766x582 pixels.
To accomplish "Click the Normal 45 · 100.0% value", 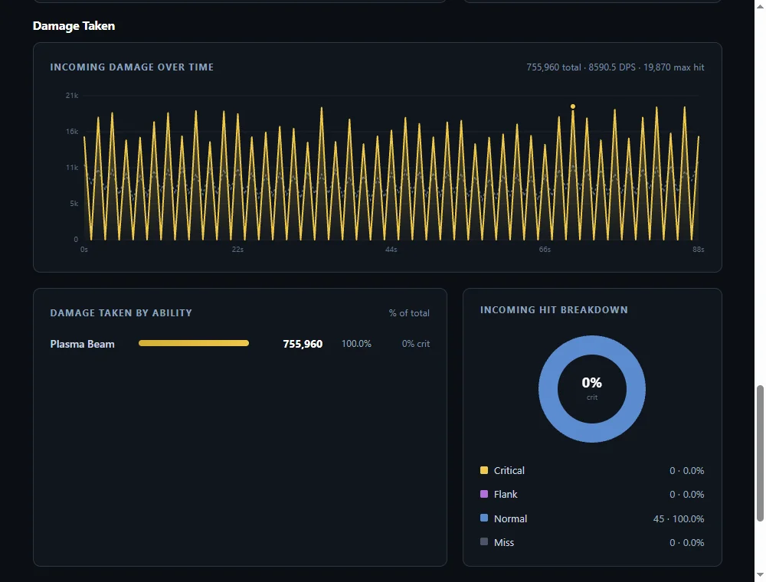I will (x=679, y=518).
